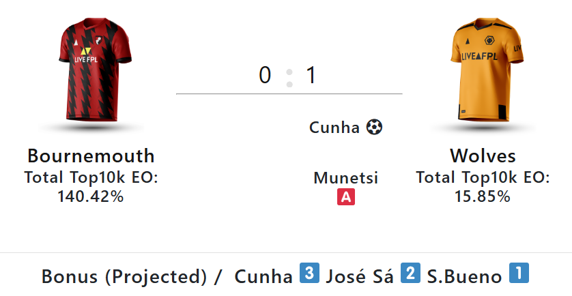Viewport: 572px width, 296px height.
Task: Click the blue bonus badge 2
Action: 410,274
